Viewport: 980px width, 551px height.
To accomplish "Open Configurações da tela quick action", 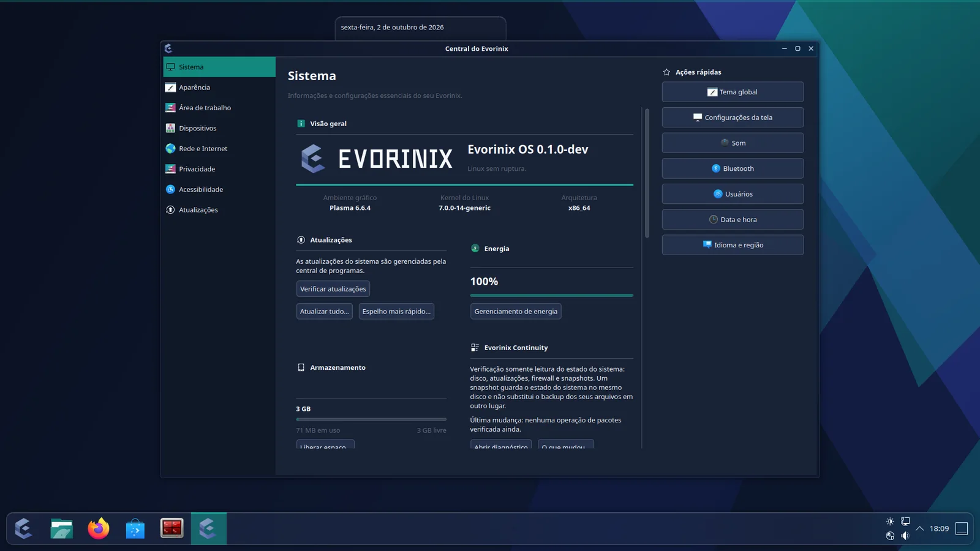I will [x=733, y=118].
